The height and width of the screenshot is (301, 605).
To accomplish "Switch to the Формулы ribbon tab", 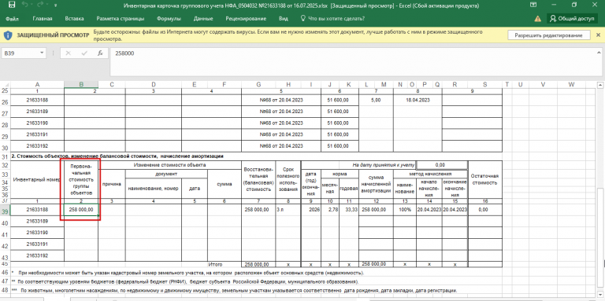I will [x=169, y=19].
